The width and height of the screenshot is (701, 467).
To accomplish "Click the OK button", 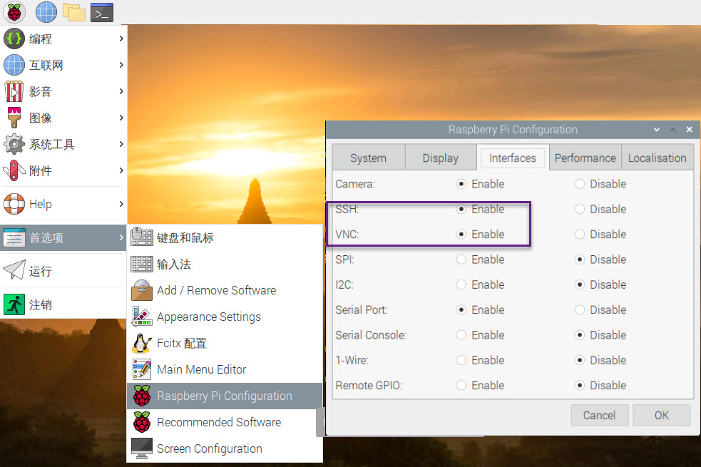I will coord(662,415).
